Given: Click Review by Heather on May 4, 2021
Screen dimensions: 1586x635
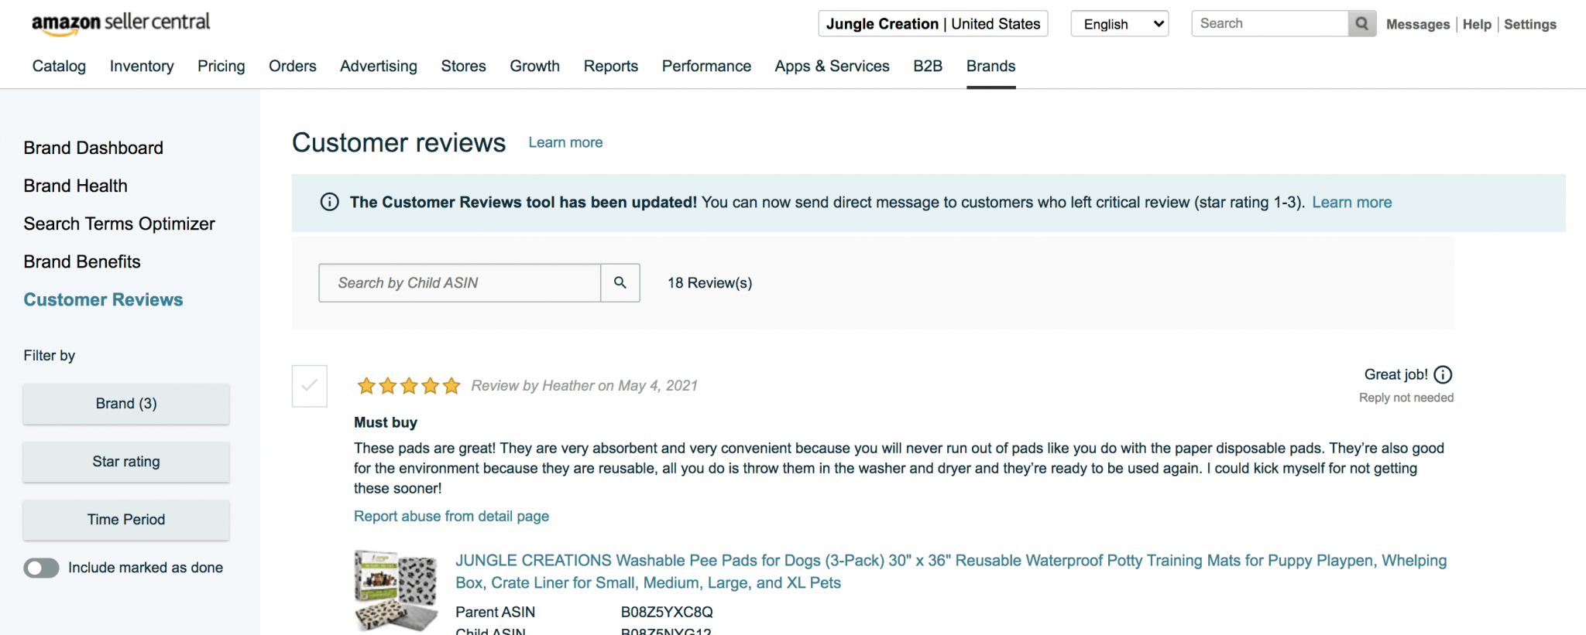Looking at the screenshot, I should [585, 386].
